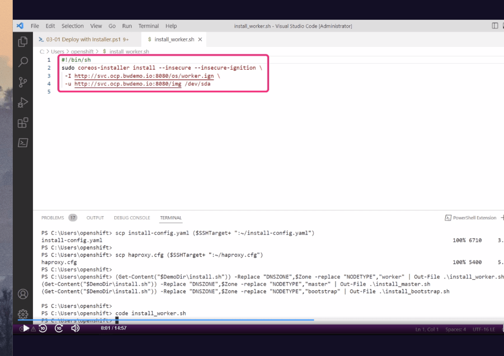Open the Help menu
The width and height of the screenshot is (504, 356).
point(171,26)
